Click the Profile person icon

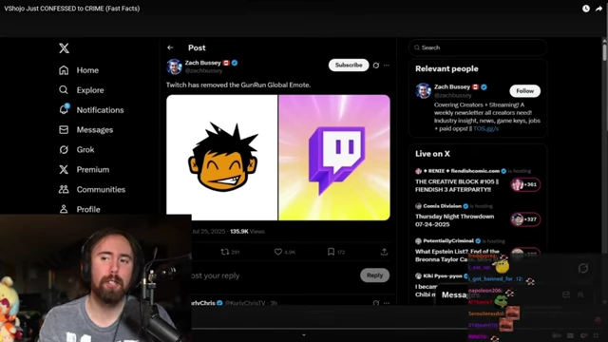(64, 209)
